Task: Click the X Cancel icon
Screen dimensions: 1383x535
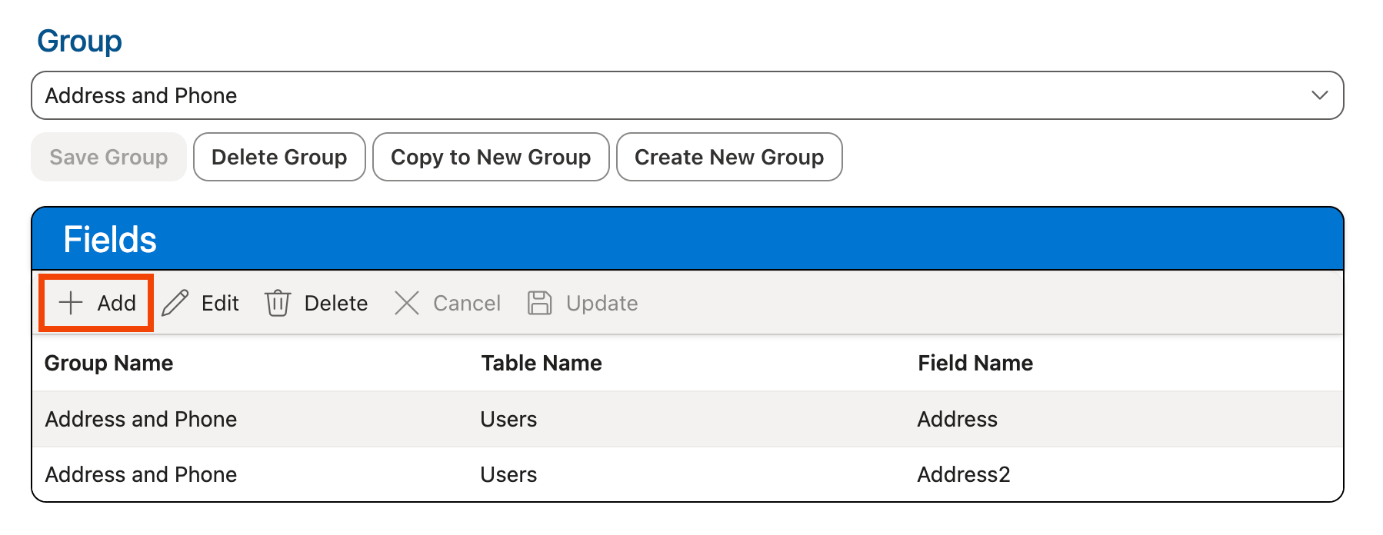Action: pyautogui.click(x=406, y=303)
